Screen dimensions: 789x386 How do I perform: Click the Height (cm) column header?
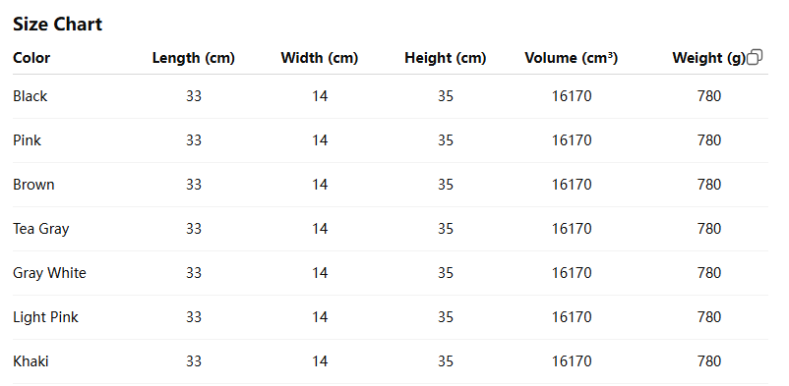[446, 58]
